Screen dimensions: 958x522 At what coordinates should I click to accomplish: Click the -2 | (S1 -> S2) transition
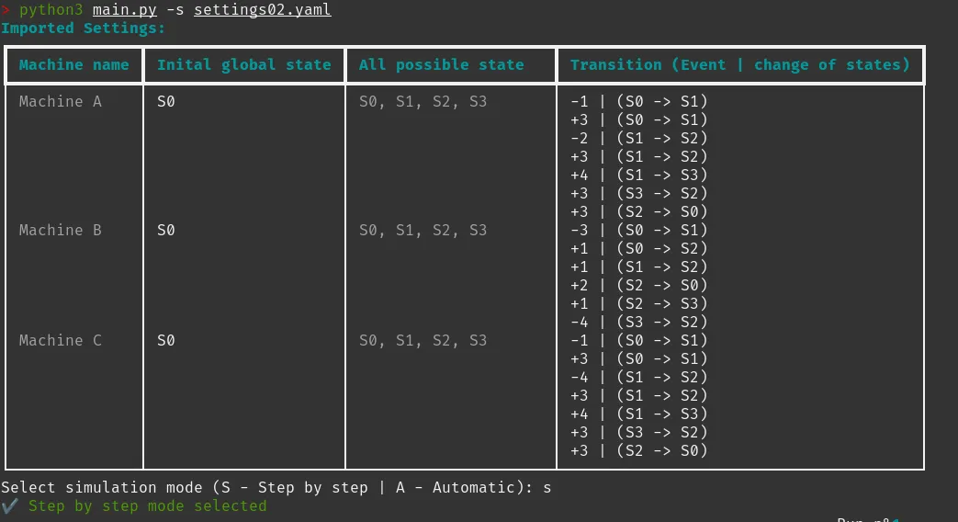click(638, 139)
